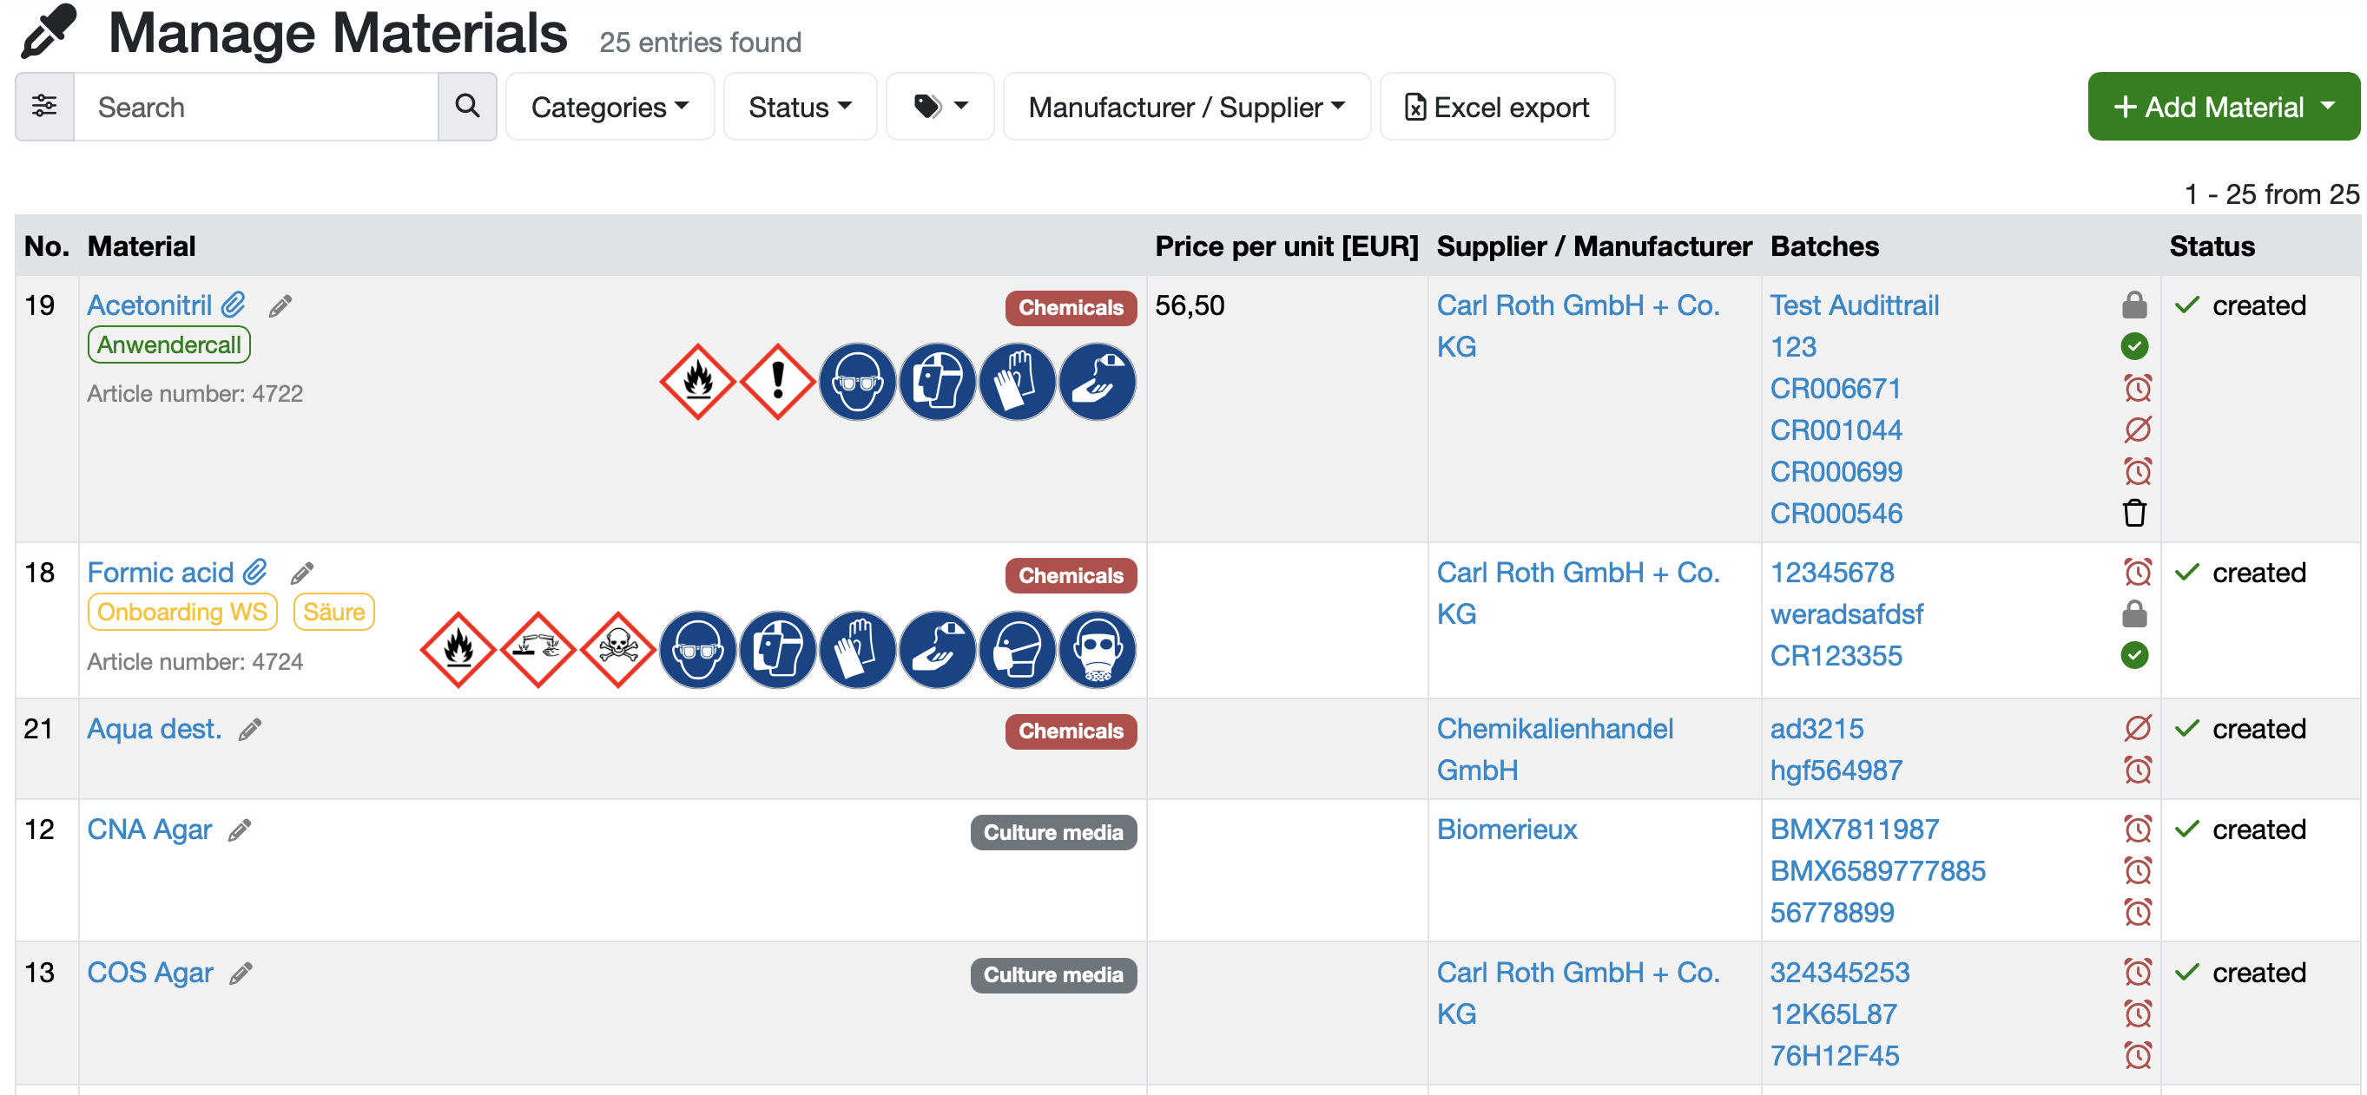Viewport: 2367px width, 1095px height.
Task: Open the filter settings sliders icon
Action: point(44,107)
